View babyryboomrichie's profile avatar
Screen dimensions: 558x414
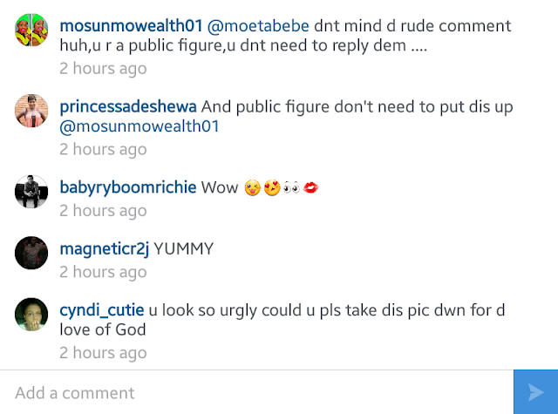31,192
